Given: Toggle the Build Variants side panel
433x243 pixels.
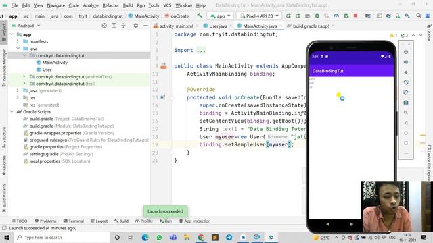Looking at the screenshot, I should [x=4, y=198].
